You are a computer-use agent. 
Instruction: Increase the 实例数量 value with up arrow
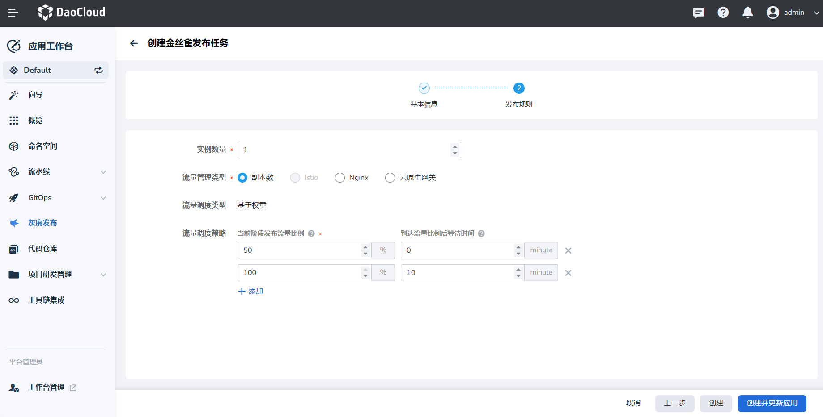click(455, 147)
